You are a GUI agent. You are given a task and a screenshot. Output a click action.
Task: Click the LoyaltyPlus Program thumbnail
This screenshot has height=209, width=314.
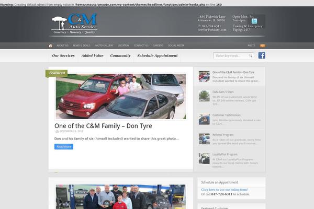click(x=204, y=158)
